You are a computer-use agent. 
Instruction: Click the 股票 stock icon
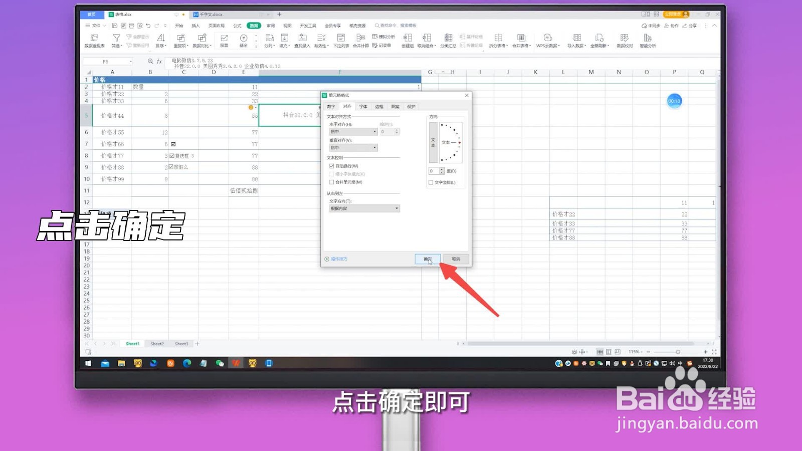tap(224, 38)
